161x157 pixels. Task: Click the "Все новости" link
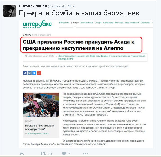coord(132,23)
